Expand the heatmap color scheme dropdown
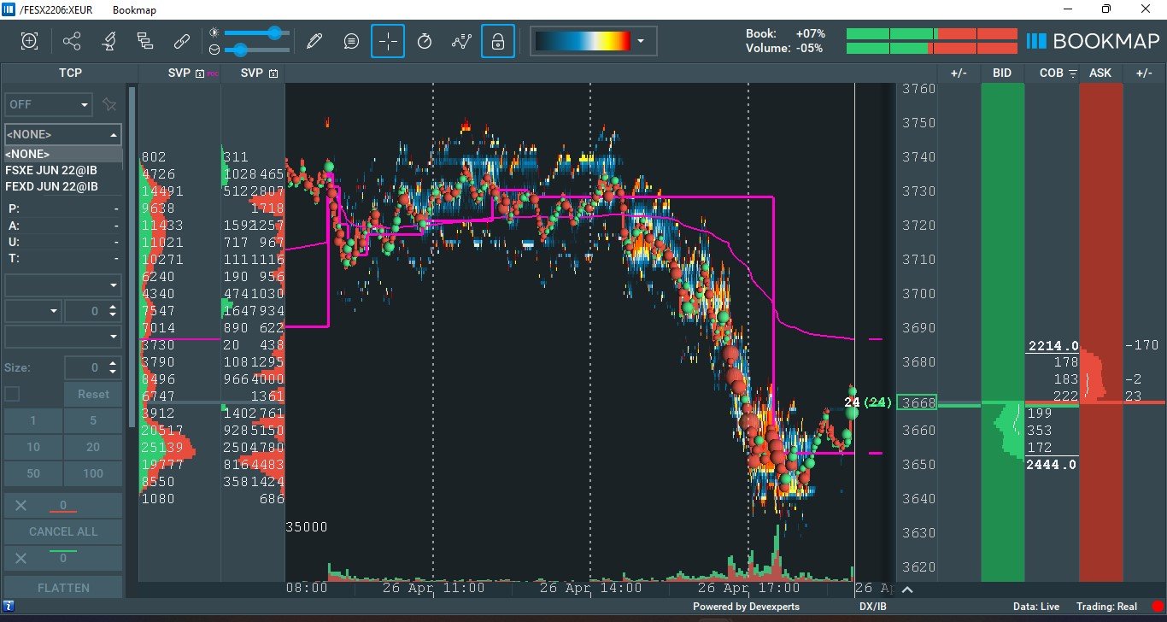 641,41
